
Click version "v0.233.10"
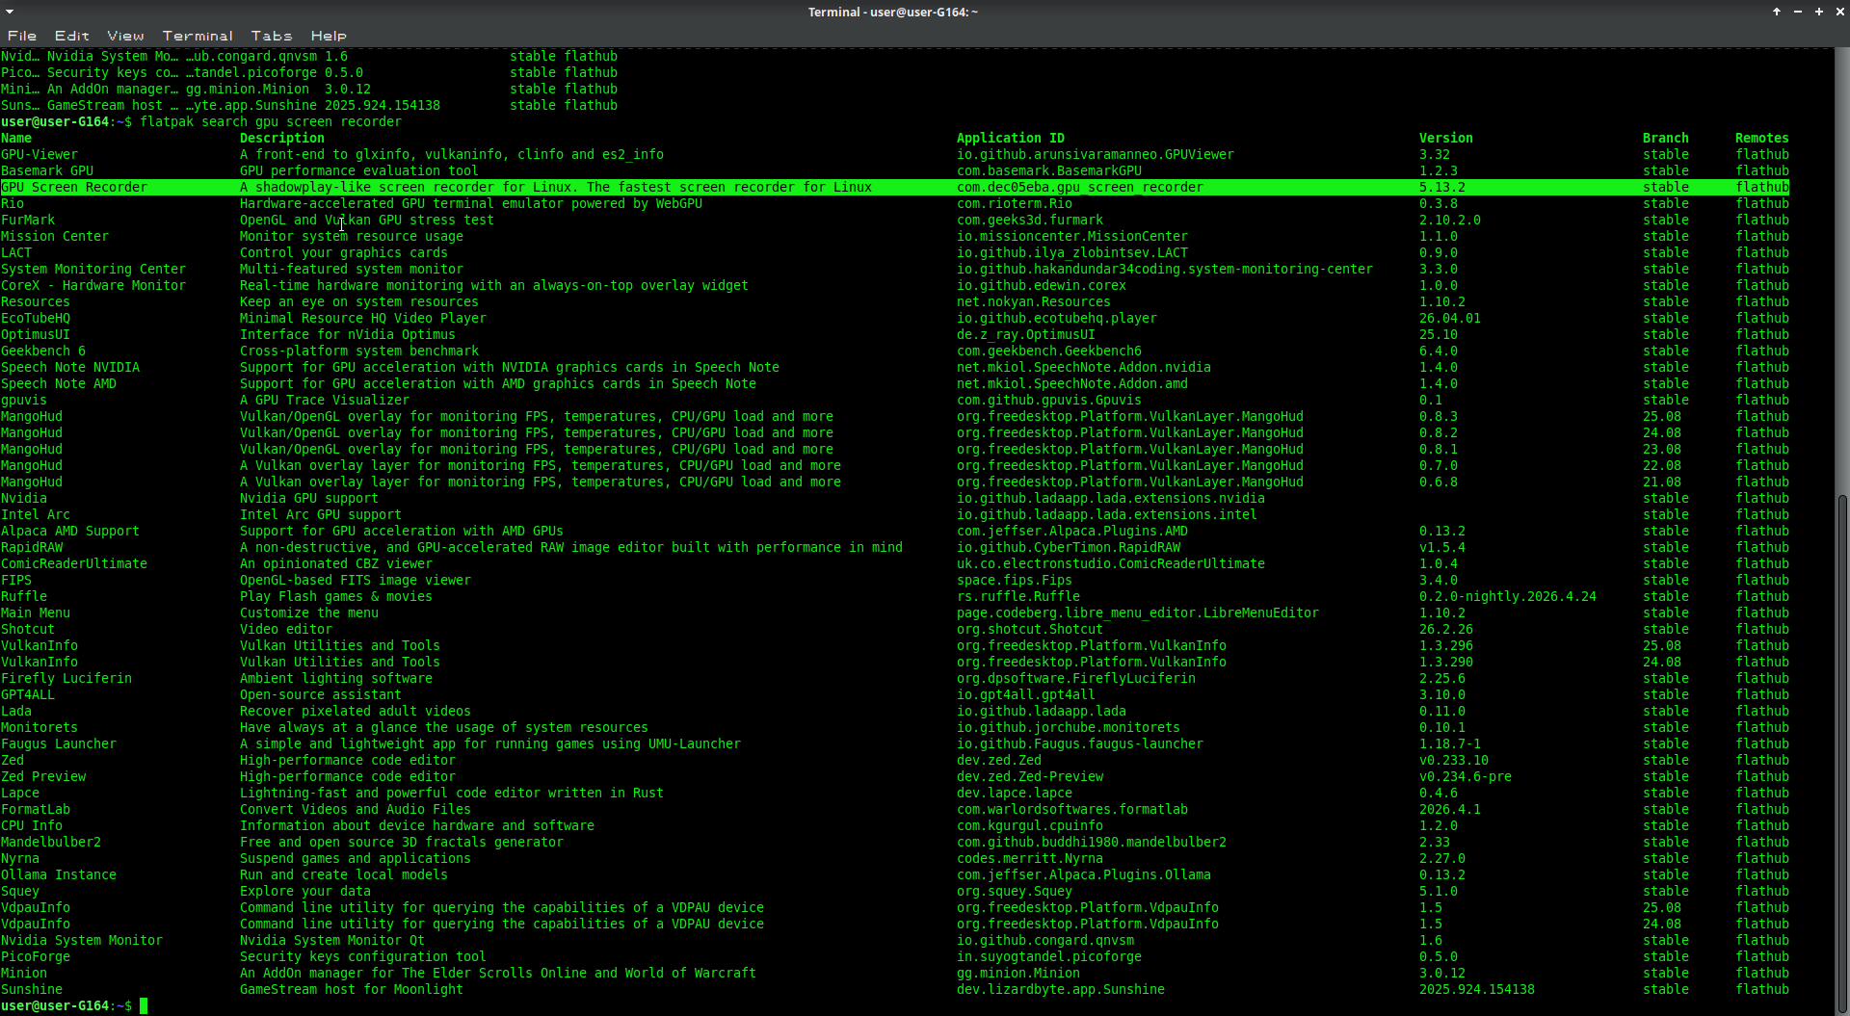tap(1454, 761)
